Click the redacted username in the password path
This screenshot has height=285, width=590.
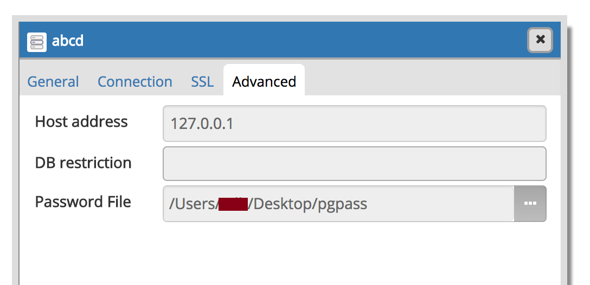coord(233,204)
